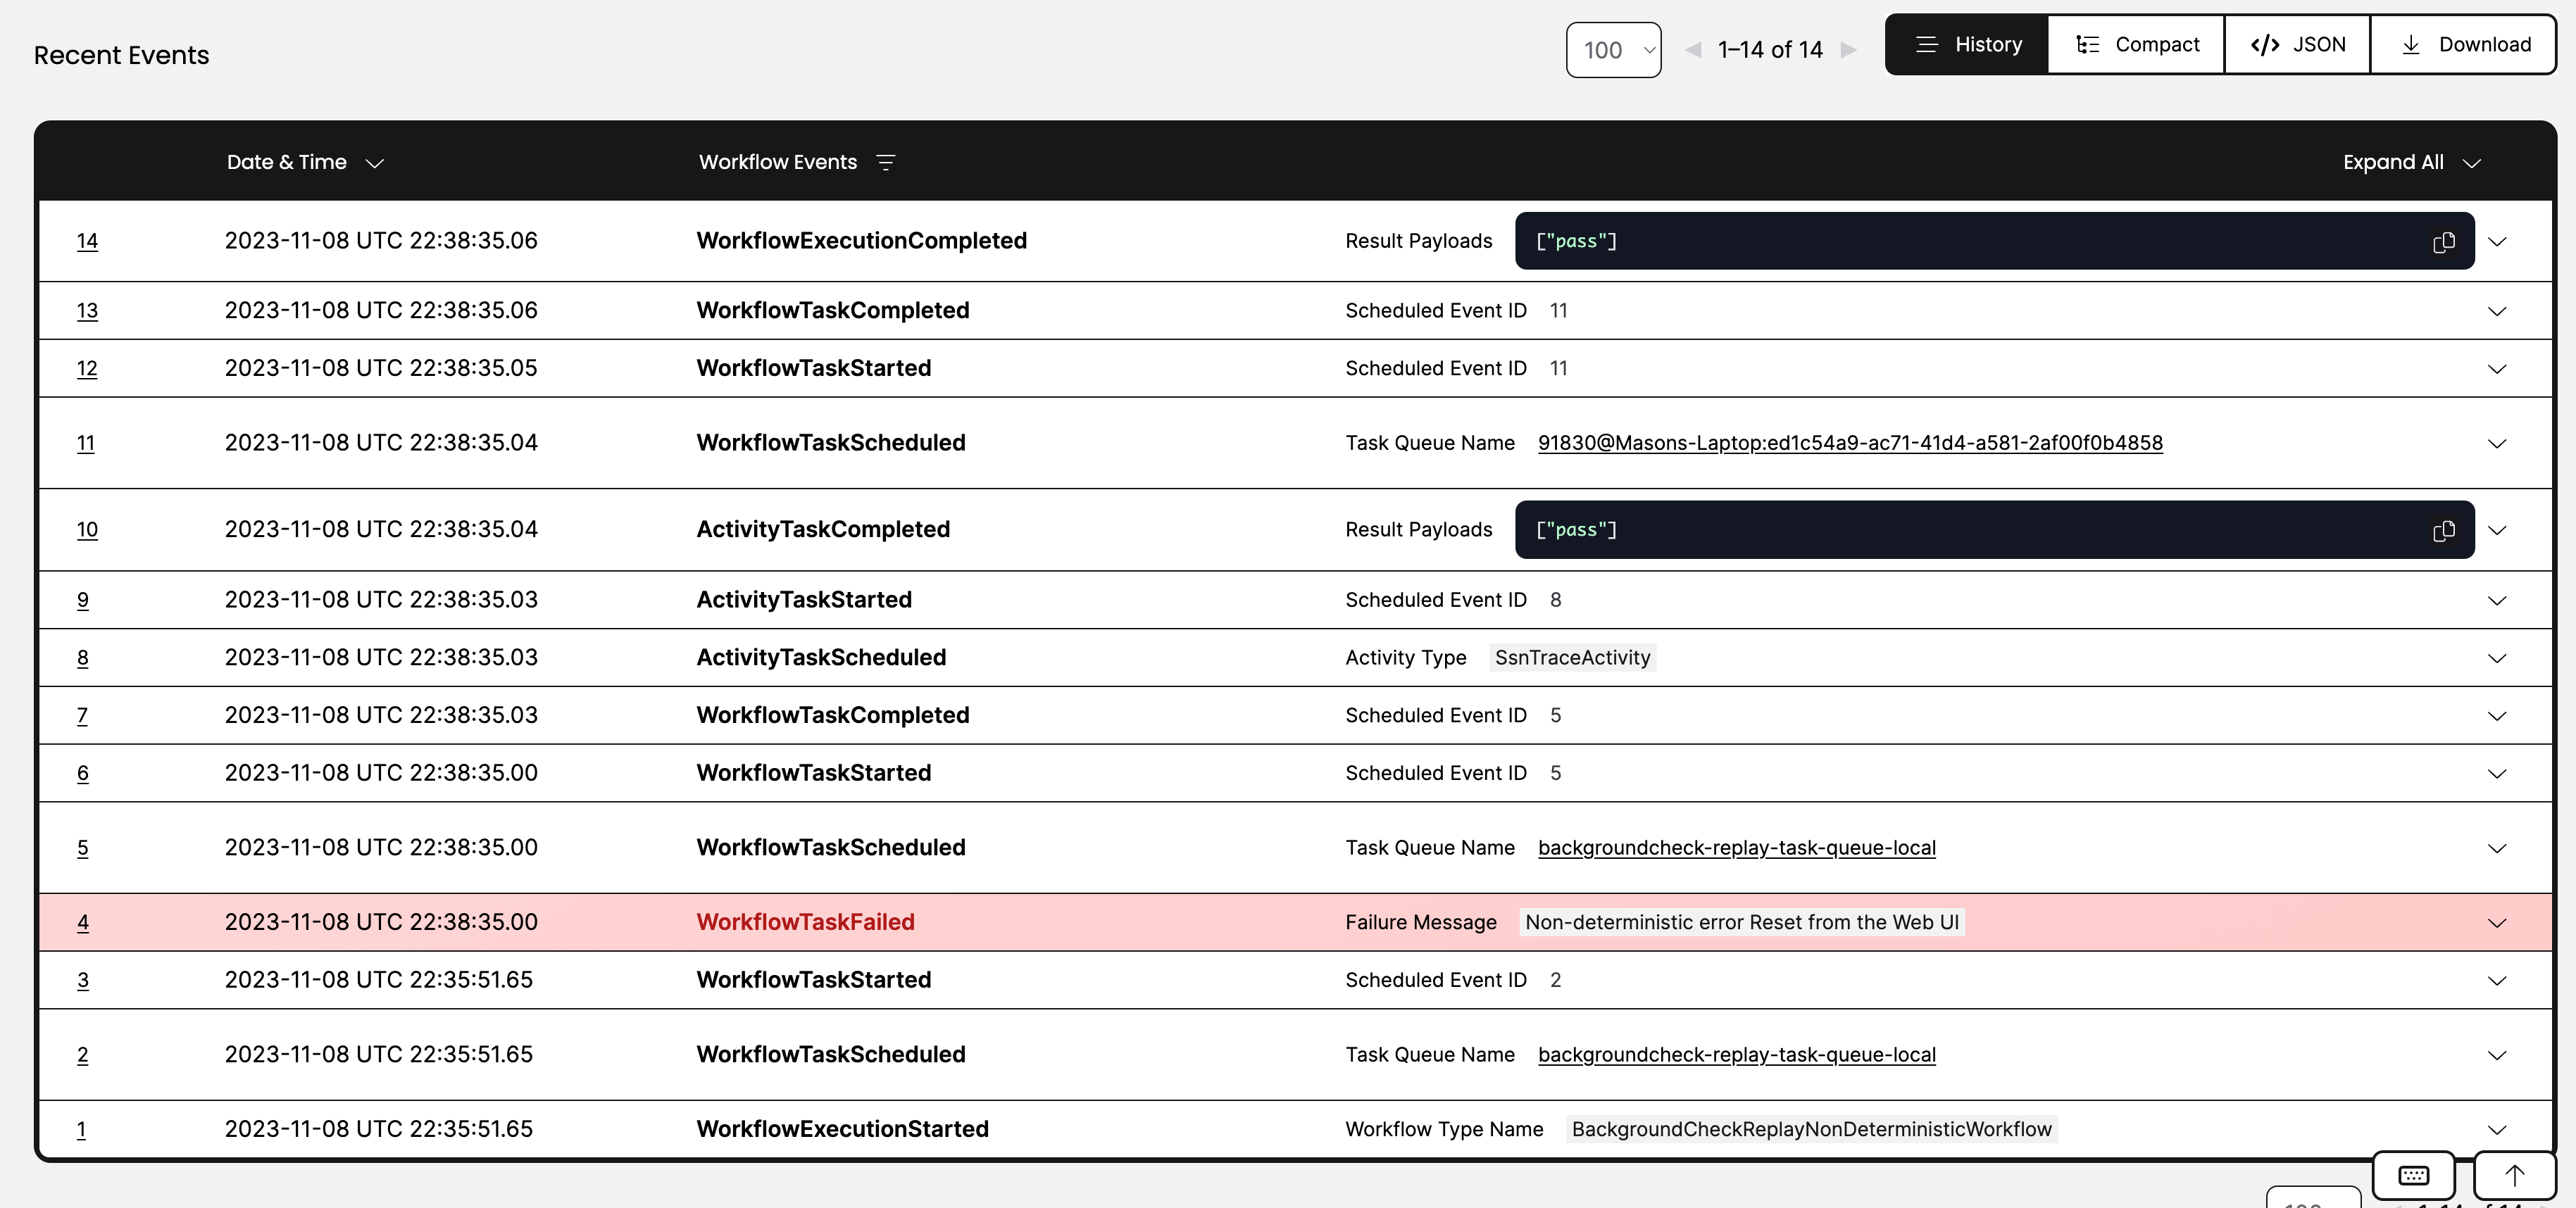Open the Masons-Laptop task queue link

pos(1849,443)
